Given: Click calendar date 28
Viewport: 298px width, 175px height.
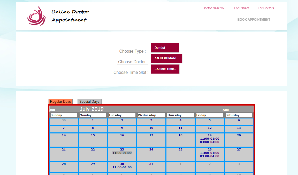Looking at the screenshot, I should 64,164.
